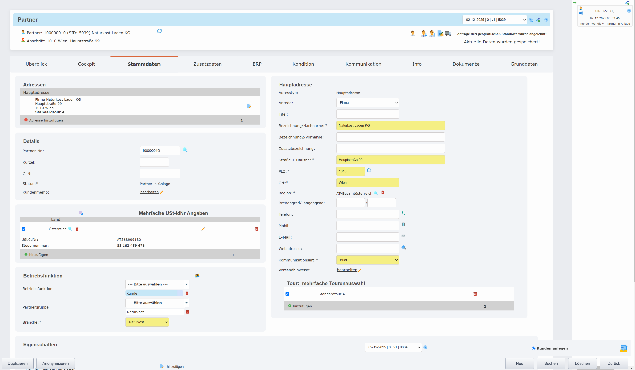Remove the Kunde Betriebsfunktion entry

(x=187, y=294)
